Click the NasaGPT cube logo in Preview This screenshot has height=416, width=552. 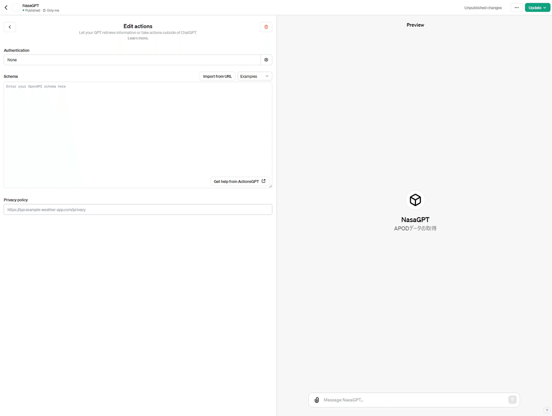point(415,200)
